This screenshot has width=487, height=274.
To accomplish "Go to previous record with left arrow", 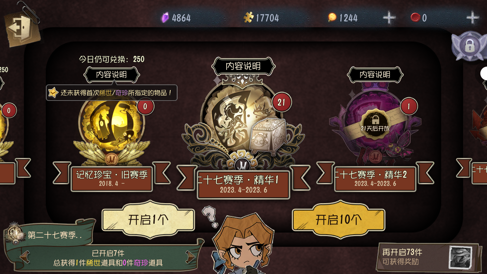I will pyautogui.click(x=25, y=257).
